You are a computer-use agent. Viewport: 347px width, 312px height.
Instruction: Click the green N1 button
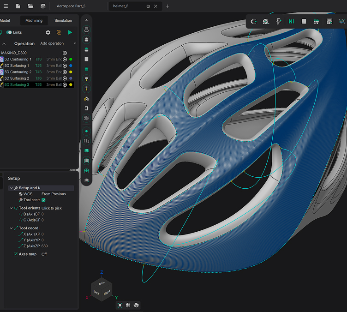pos(292,22)
